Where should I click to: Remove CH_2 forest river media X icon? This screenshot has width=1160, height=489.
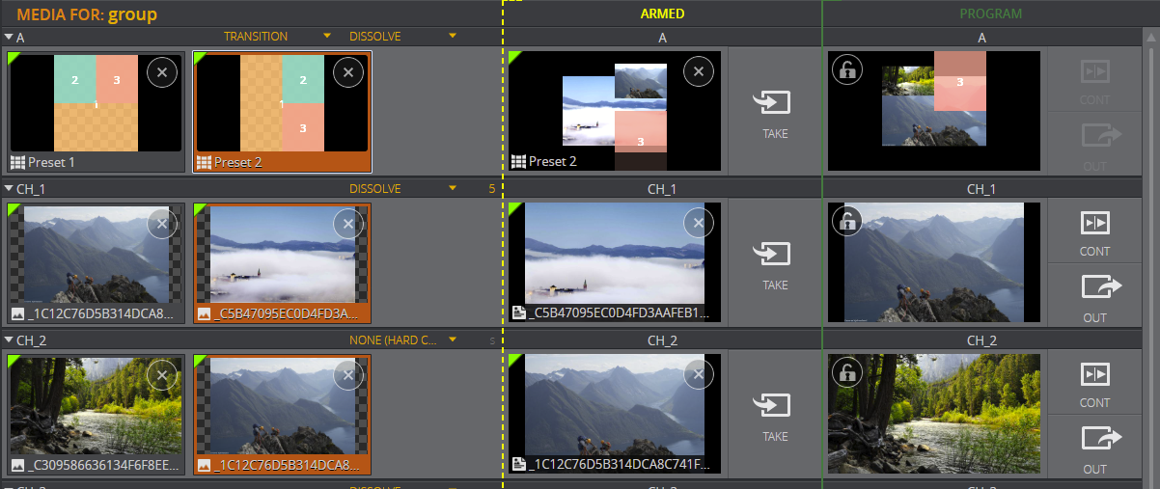pyautogui.click(x=162, y=375)
